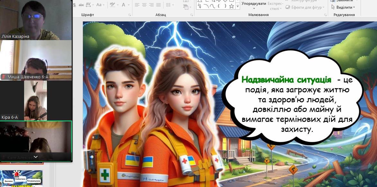Open Convert to SmartArt dropdown arrow
The image size is (377, 187).
coord(190,7)
